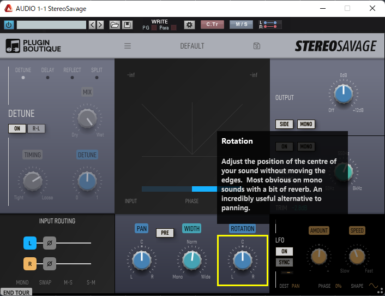This screenshot has width=385, height=296.
Task: Select M-S input routing
Action: click(68, 282)
